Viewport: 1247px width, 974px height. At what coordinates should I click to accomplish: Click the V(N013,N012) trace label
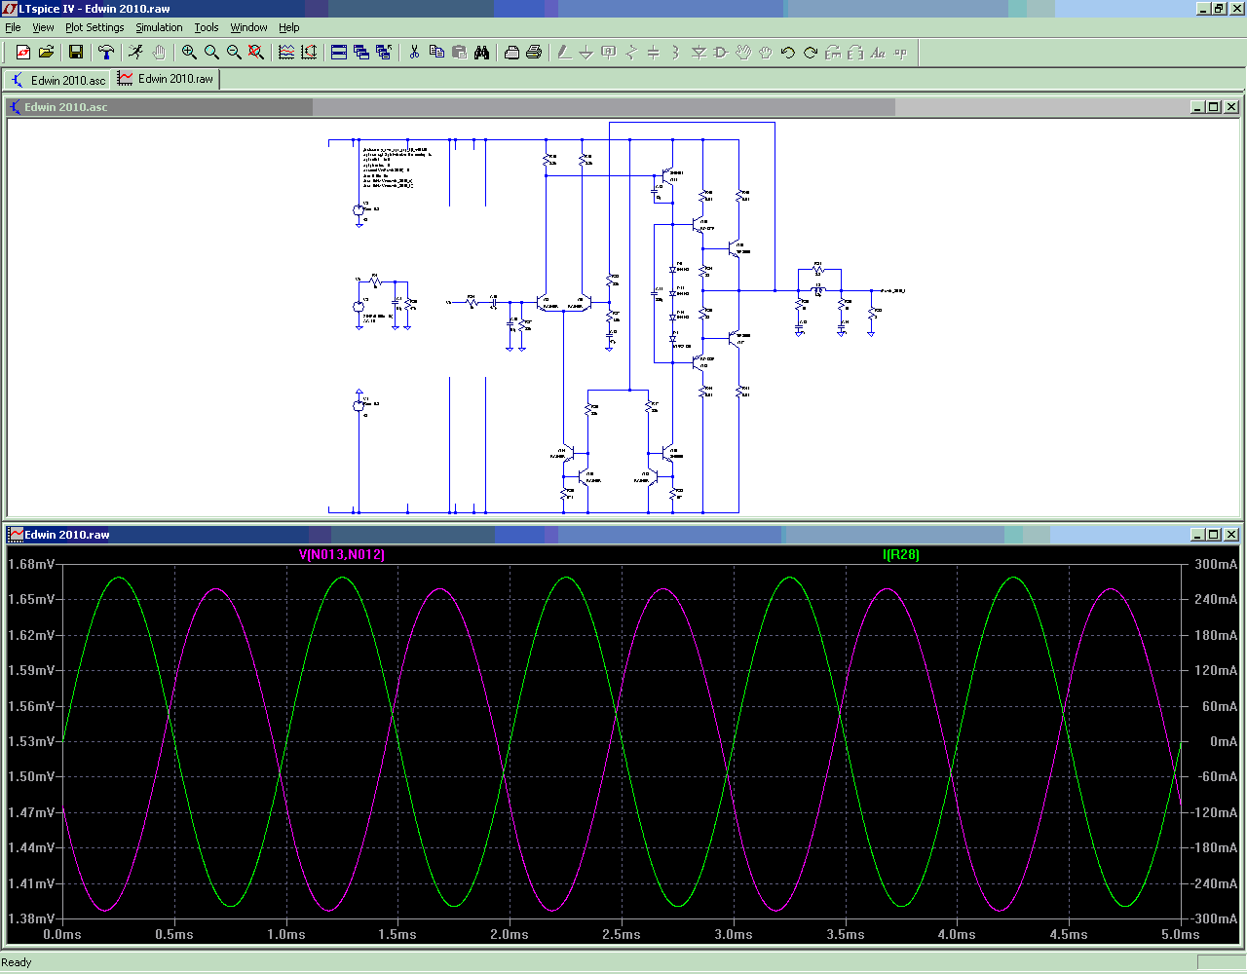(x=341, y=554)
